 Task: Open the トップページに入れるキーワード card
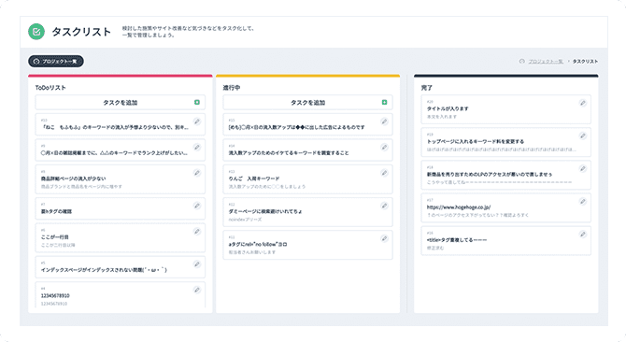click(505, 142)
